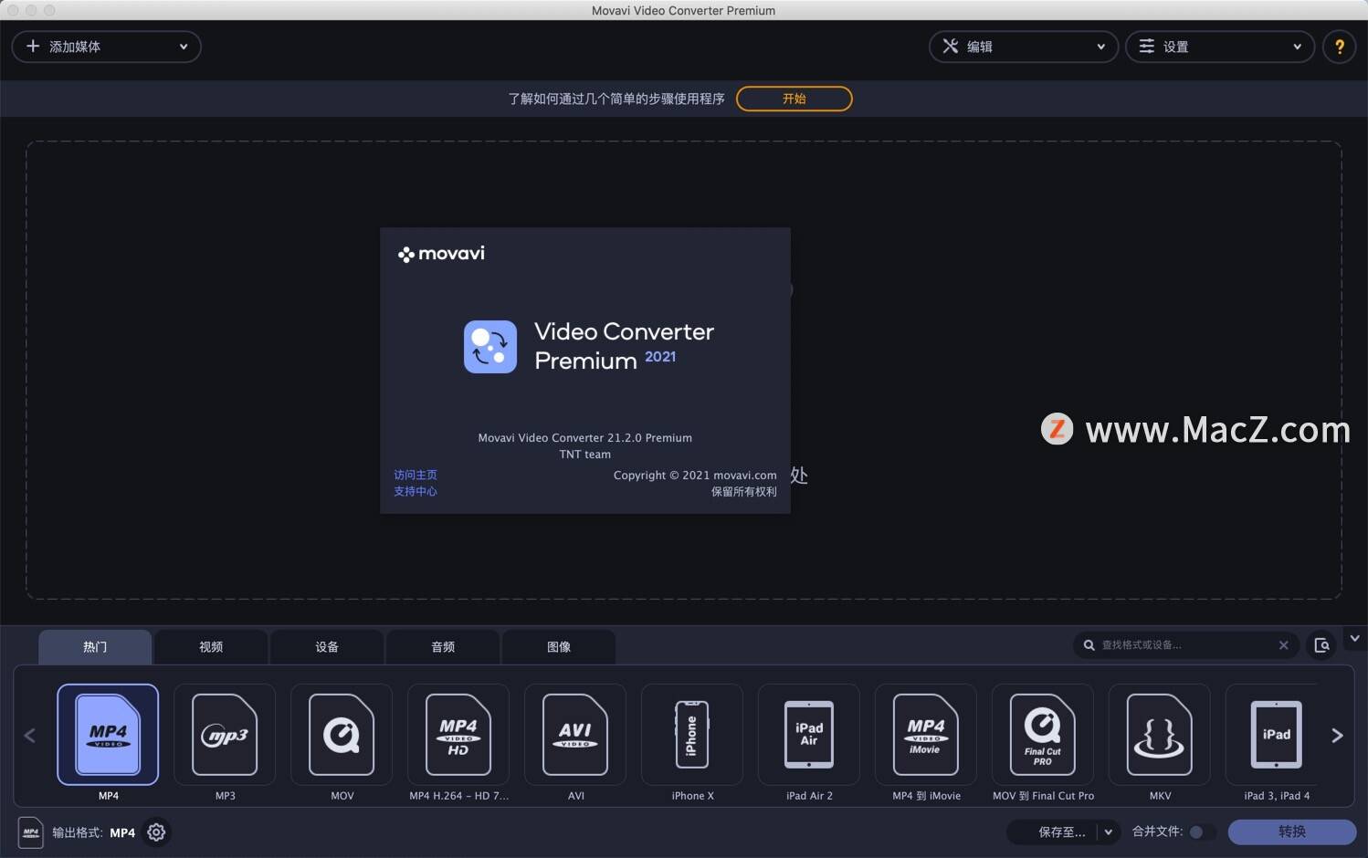Screen dimensions: 1368x858
Task: Expand the Edit tools dropdown
Action: [1023, 47]
